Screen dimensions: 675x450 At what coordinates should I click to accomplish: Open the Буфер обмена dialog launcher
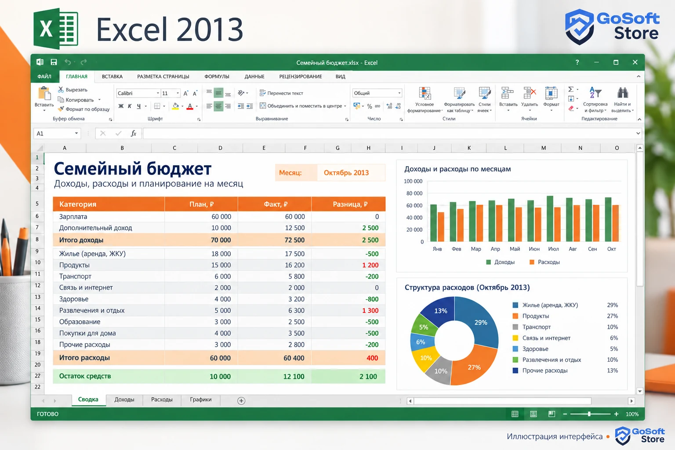[110, 119]
